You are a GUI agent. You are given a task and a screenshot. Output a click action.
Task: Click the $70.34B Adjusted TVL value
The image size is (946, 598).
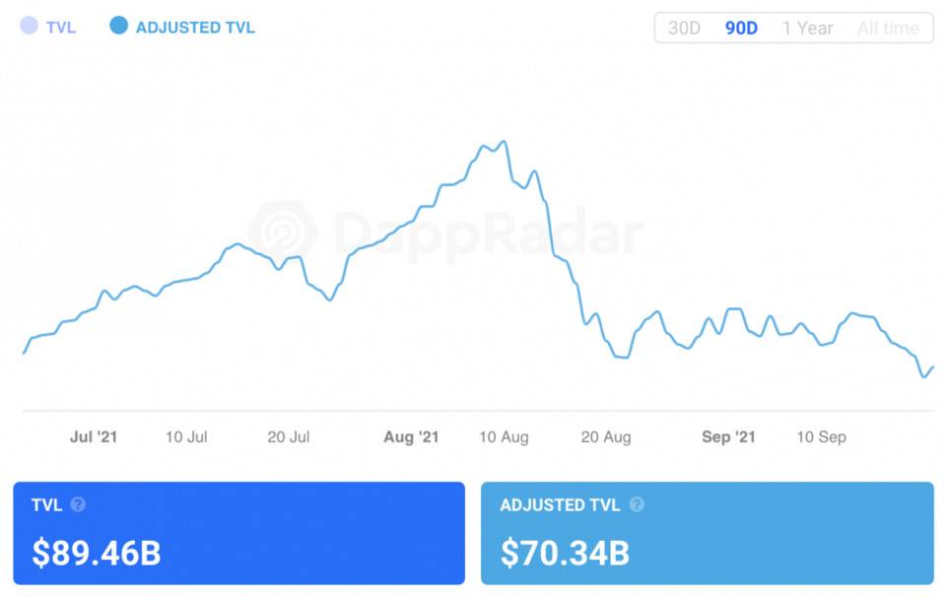(565, 553)
